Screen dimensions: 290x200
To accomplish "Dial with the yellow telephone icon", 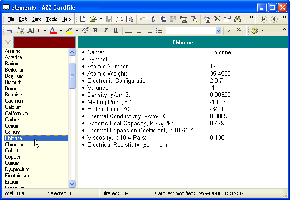I will tap(255, 31).
